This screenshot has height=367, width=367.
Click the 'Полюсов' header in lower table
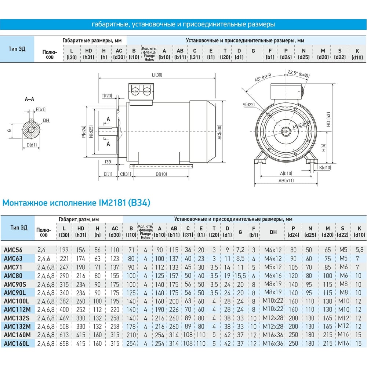pos(44,232)
